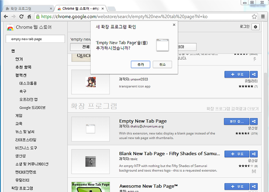Click the 확인 중... button
The width and height of the screenshot is (269, 192).
point(236,121)
